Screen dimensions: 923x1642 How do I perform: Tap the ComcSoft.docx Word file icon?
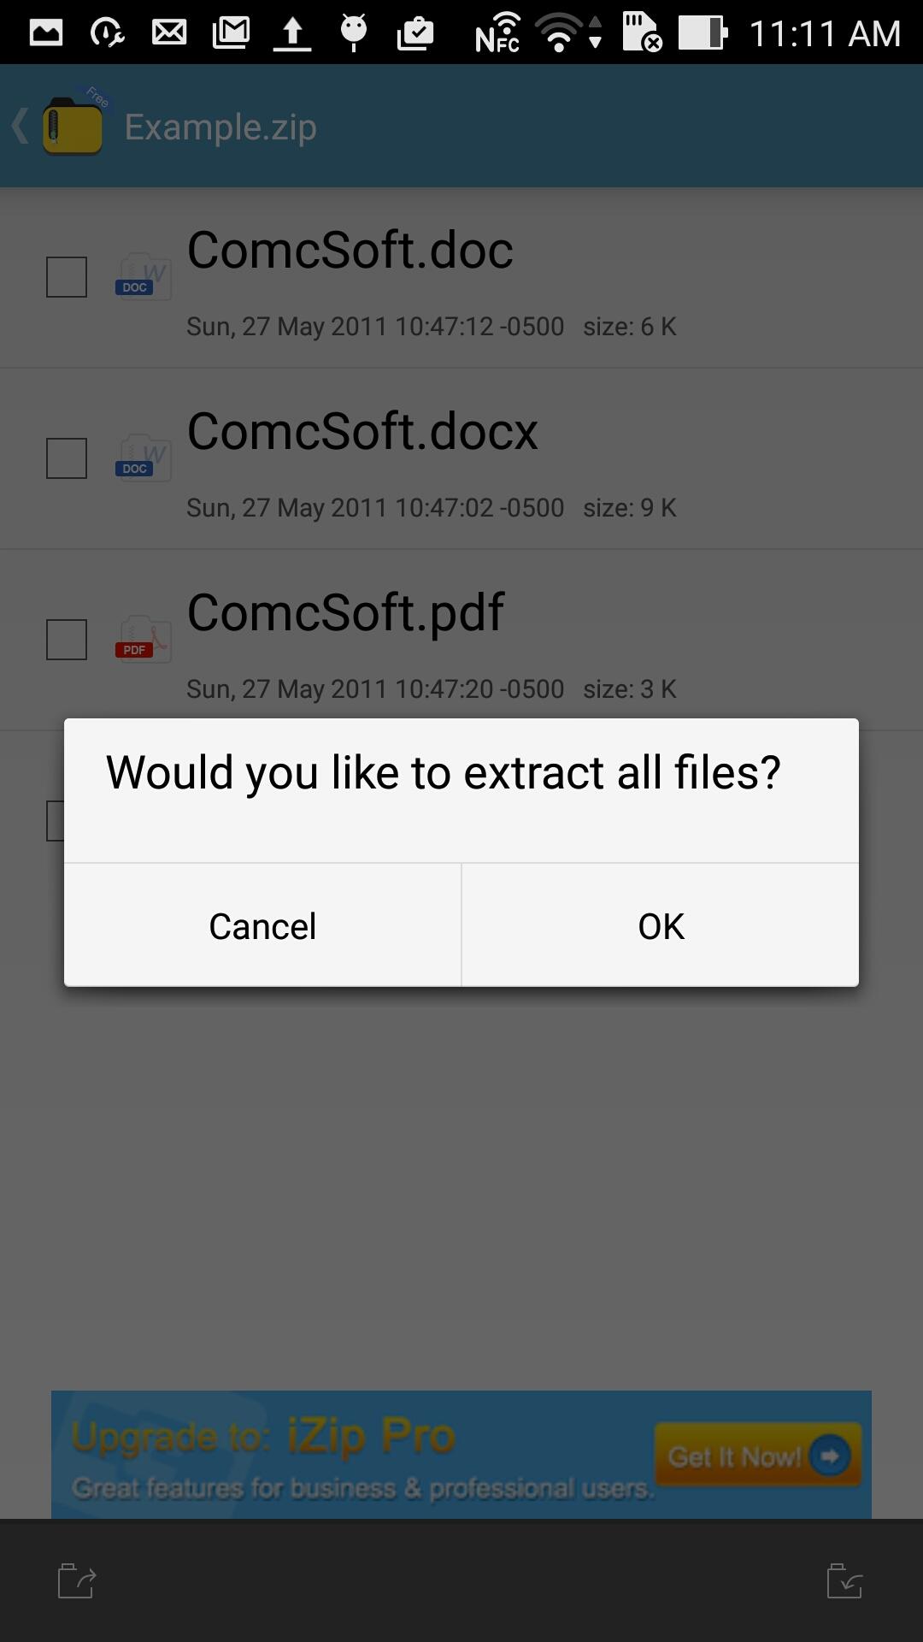pyautogui.click(x=143, y=458)
